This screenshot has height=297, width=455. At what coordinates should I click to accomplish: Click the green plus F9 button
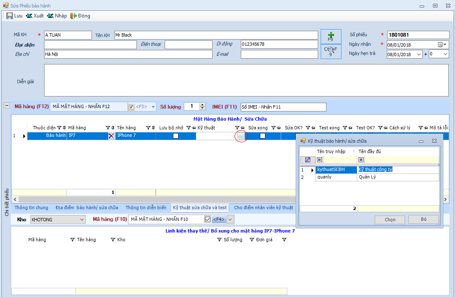(x=331, y=37)
